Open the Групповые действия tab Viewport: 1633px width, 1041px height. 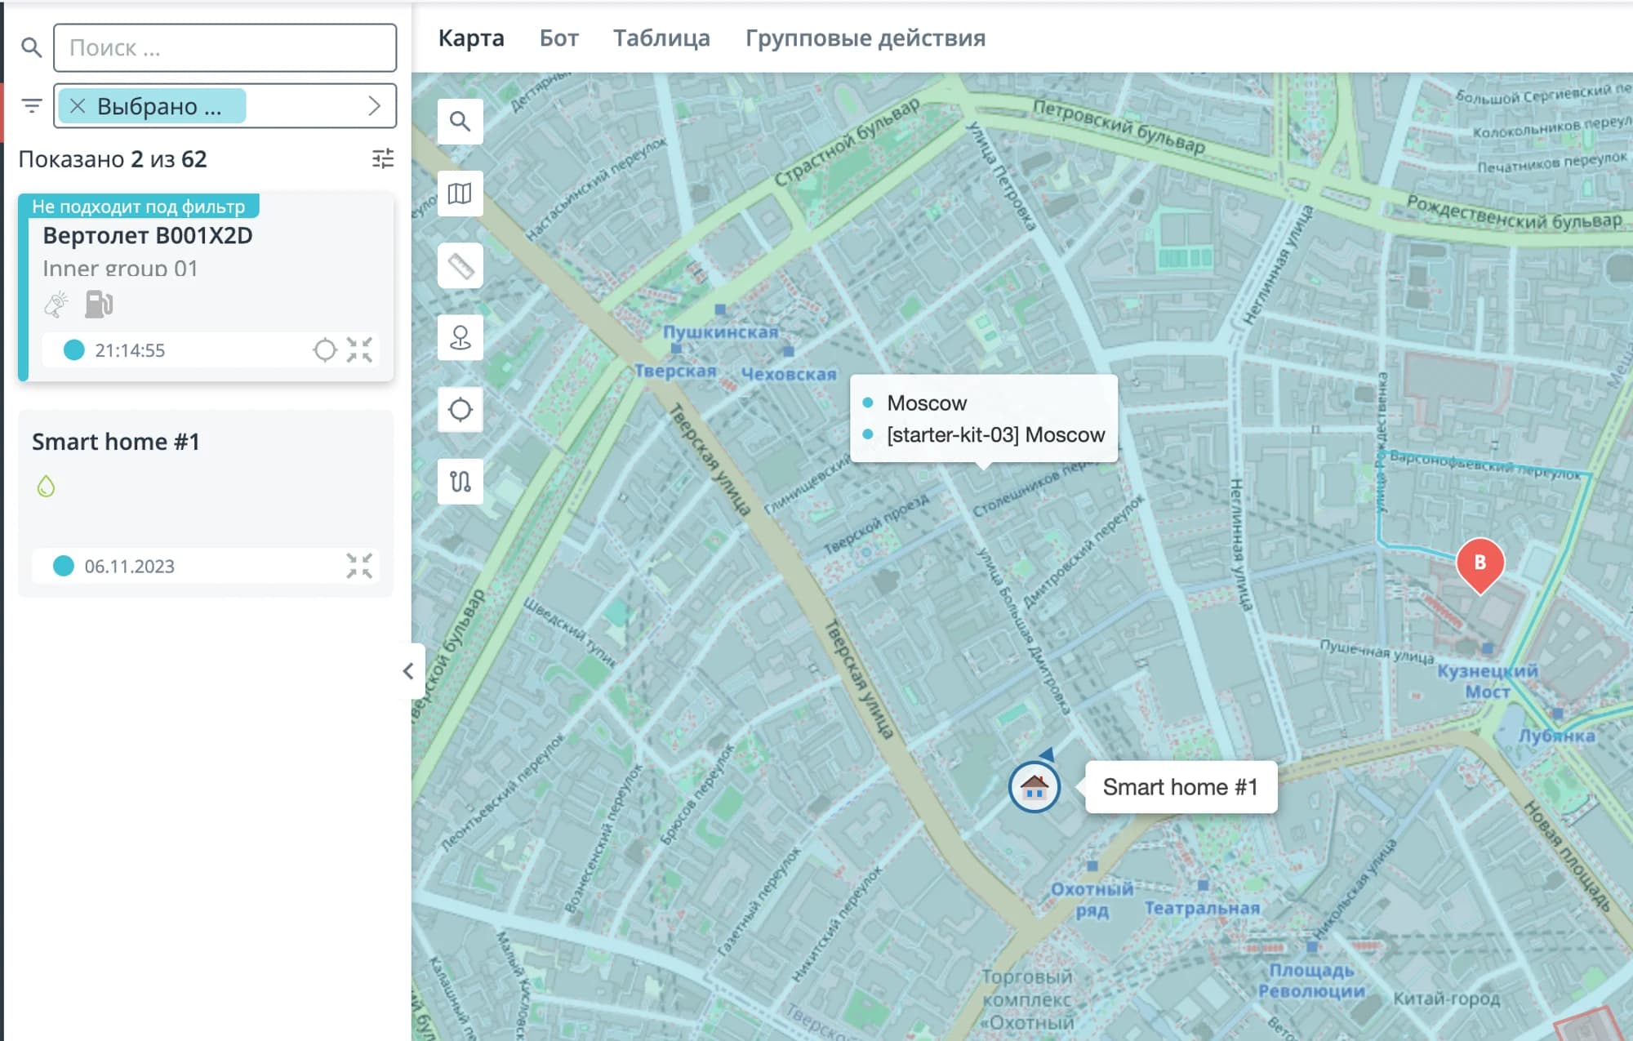click(865, 38)
